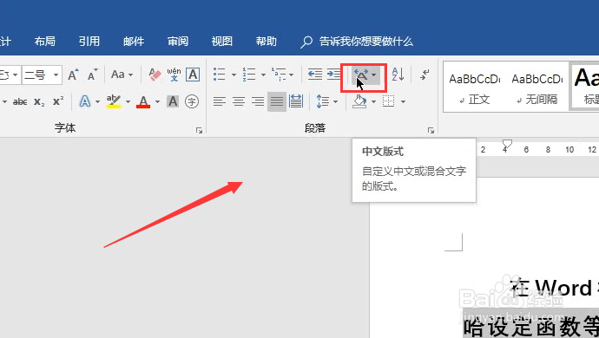
Task: Click the Distributed alignment icon
Action: 296,102
